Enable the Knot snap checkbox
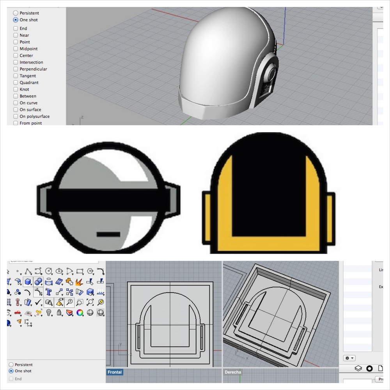Viewport: 390px width, 390px height. click(x=16, y=89)
